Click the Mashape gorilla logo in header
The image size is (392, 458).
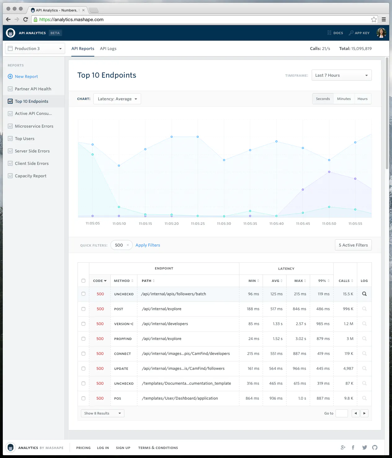pyautogui.click(x=11, y=33)
